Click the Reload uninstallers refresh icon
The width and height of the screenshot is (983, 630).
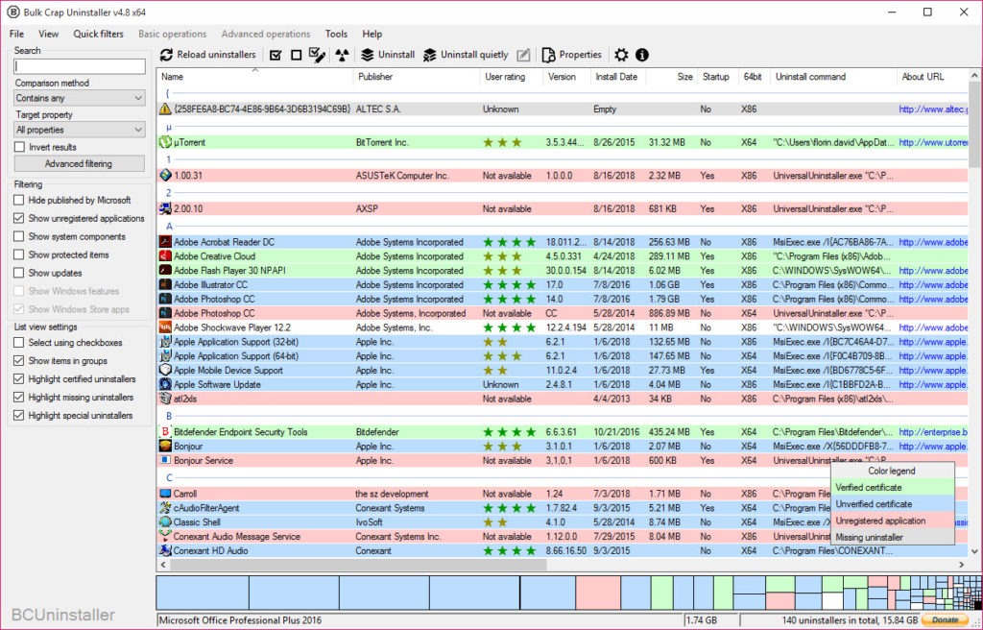point(166,55)
